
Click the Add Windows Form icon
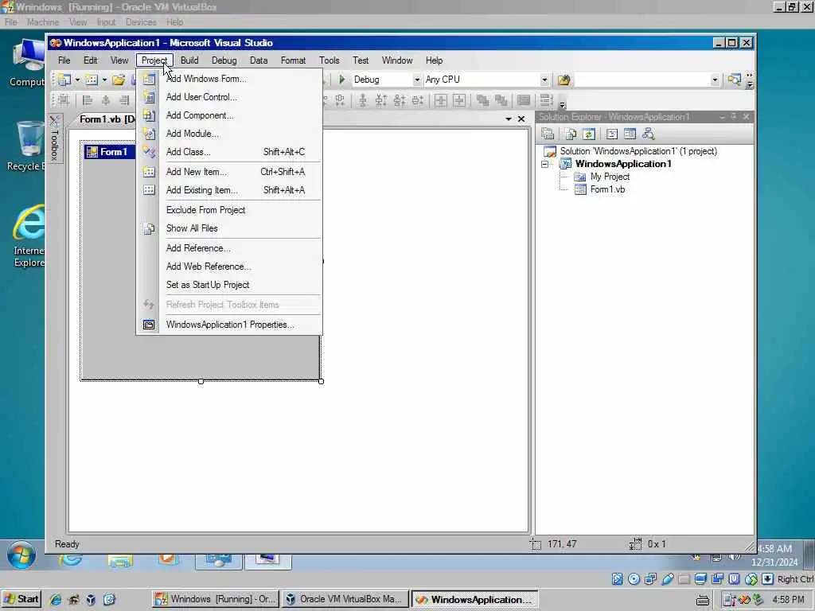coord(149,79)
